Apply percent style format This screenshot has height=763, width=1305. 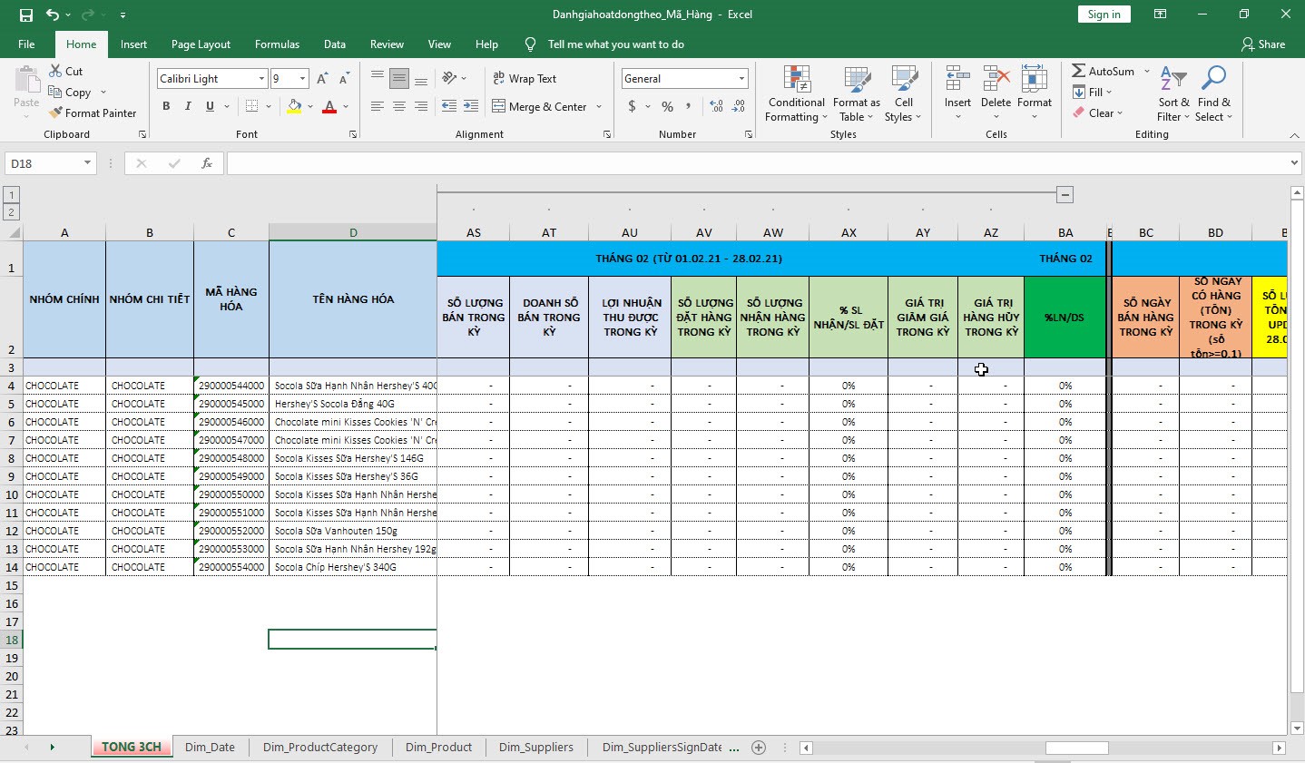coord(668,107)
